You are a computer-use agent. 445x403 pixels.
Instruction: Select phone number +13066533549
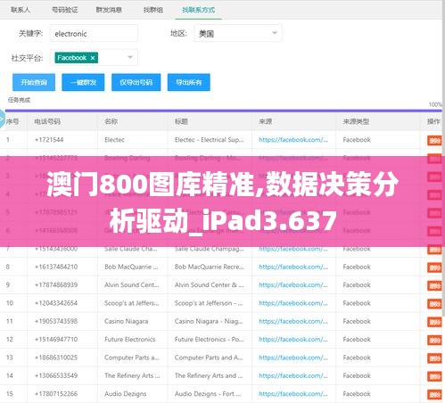pos(56,375)
